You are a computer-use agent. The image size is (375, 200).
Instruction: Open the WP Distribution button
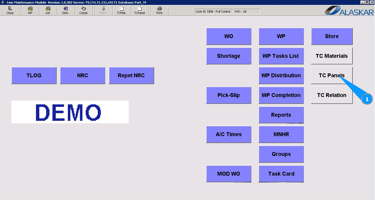coord(281,75)
